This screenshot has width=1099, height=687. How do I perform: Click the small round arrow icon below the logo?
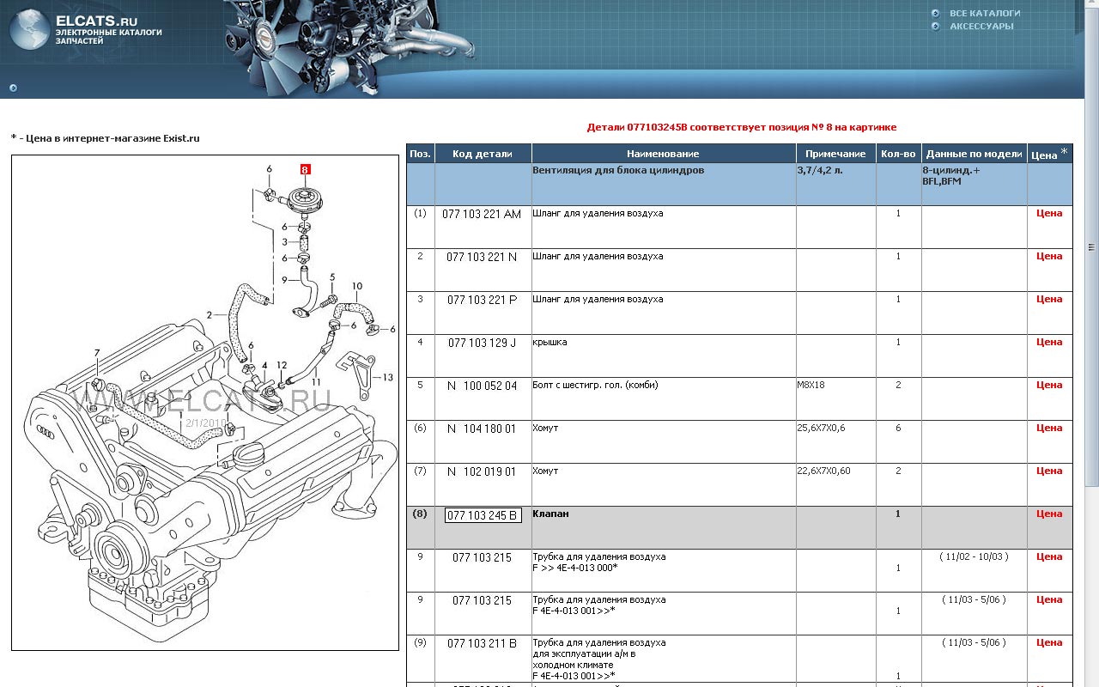(13, 88)
